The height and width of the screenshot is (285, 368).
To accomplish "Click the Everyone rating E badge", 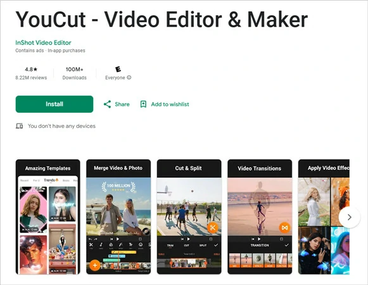I will (118, 69).
